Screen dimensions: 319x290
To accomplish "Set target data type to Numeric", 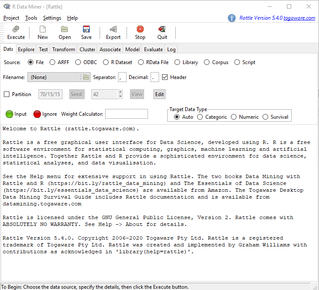I will (x=234, y=117).
